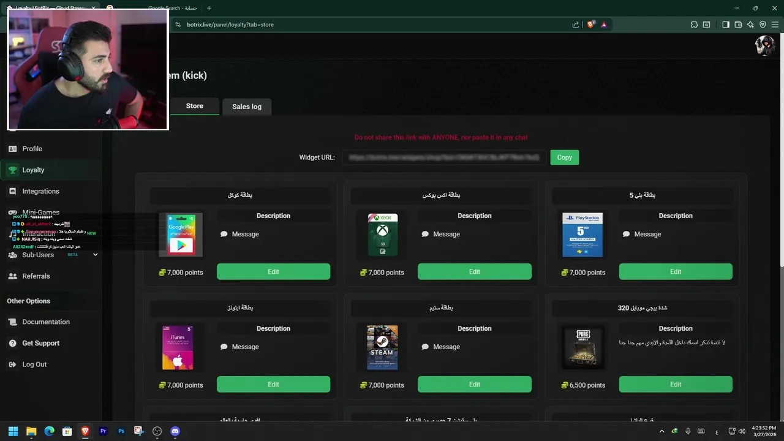The image size is (784, 441).
Task: Open Sub-Users in the sidebar
Action: pyautogui.click(x=38, y=255)
